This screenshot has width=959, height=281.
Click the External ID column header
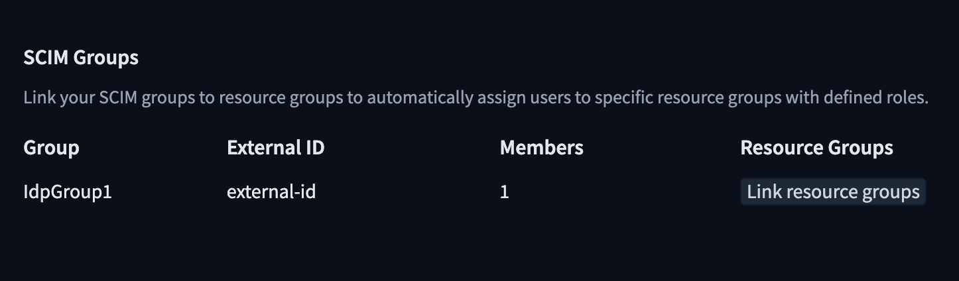click(x=275, y=147)
